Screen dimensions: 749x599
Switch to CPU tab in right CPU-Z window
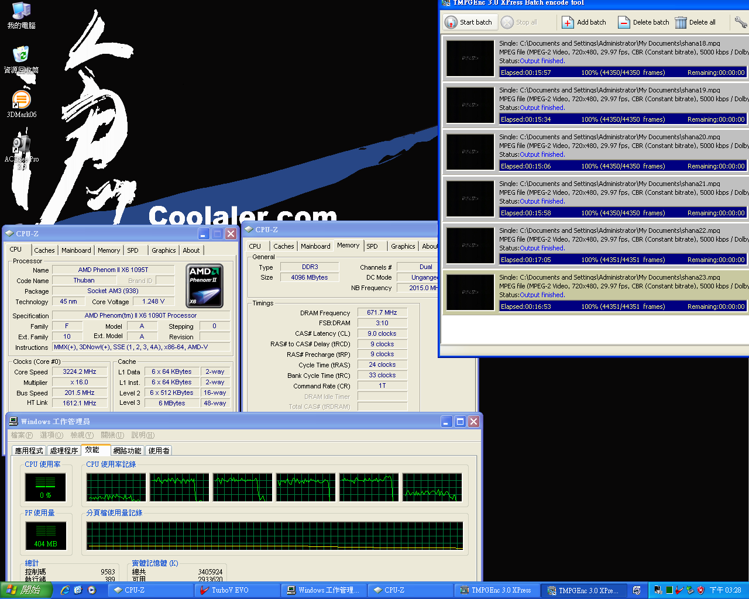(x=255, y=246)
